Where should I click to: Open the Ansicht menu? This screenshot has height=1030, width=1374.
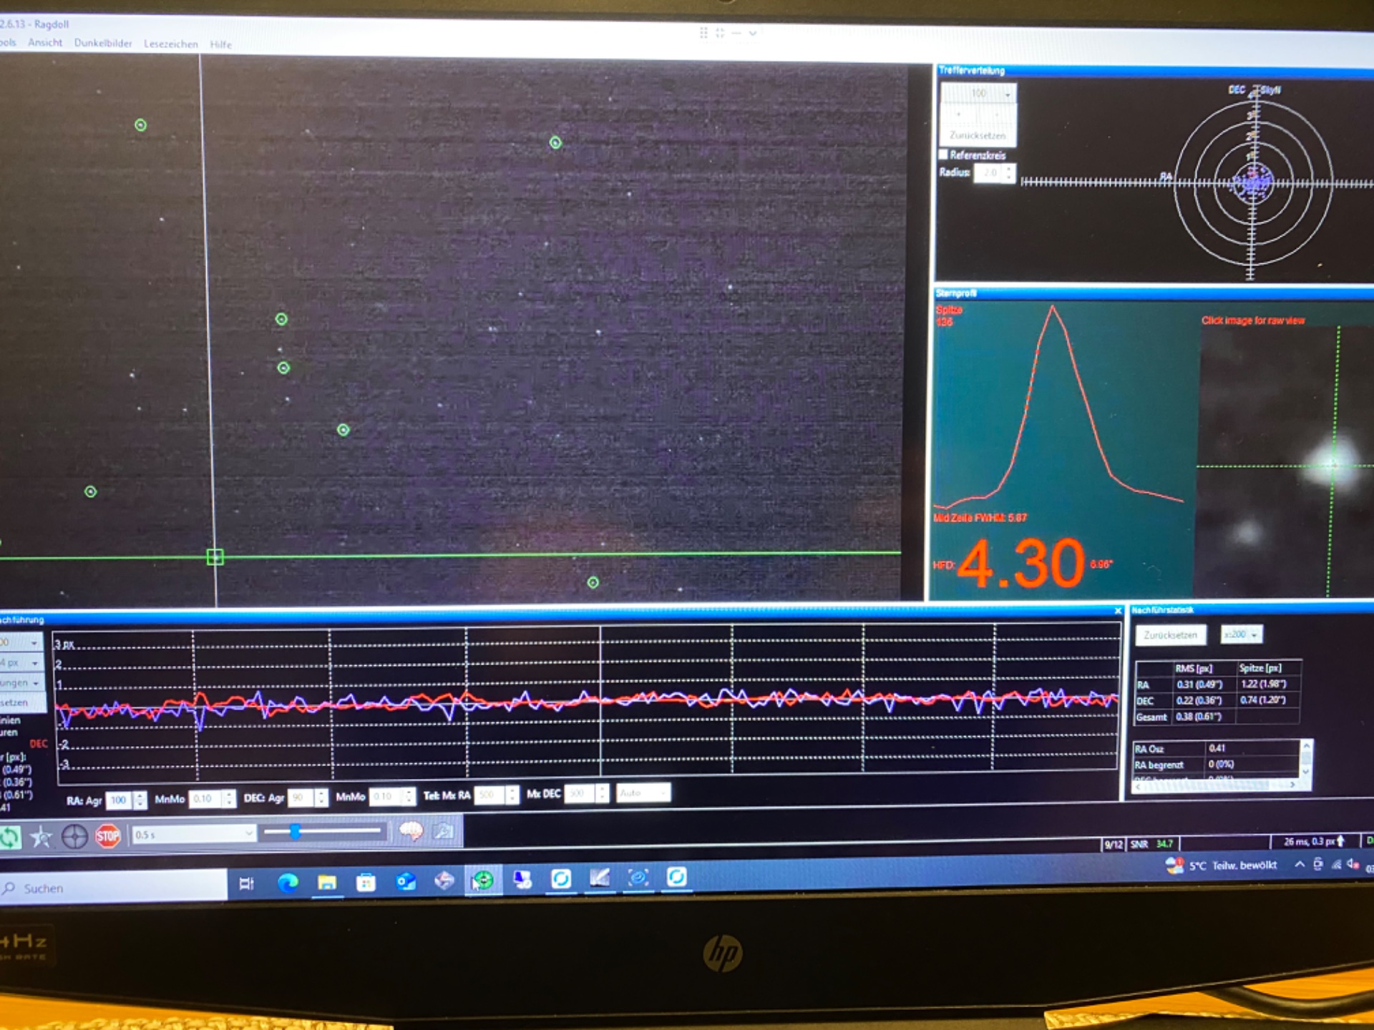pos(45,42)
